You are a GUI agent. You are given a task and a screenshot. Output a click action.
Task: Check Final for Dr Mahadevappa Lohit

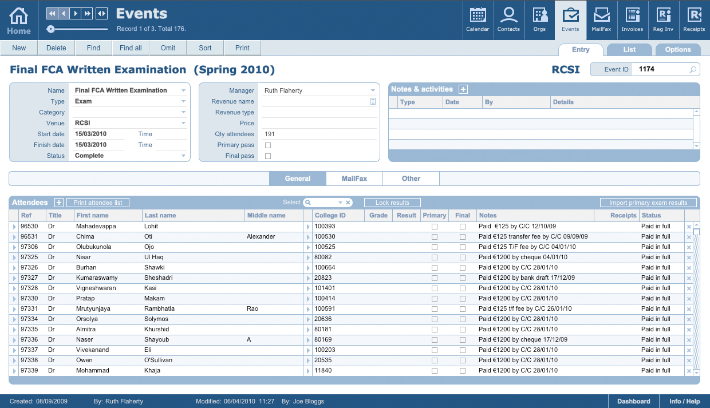[x=463, y=227]
